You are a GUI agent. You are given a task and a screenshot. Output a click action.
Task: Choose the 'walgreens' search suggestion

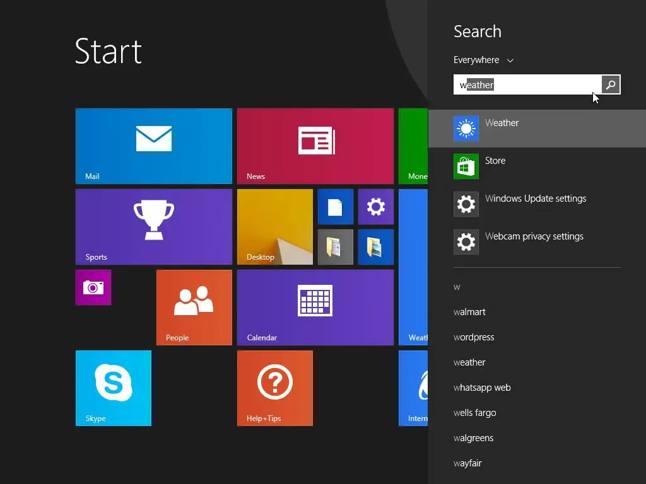click(473, 438)
